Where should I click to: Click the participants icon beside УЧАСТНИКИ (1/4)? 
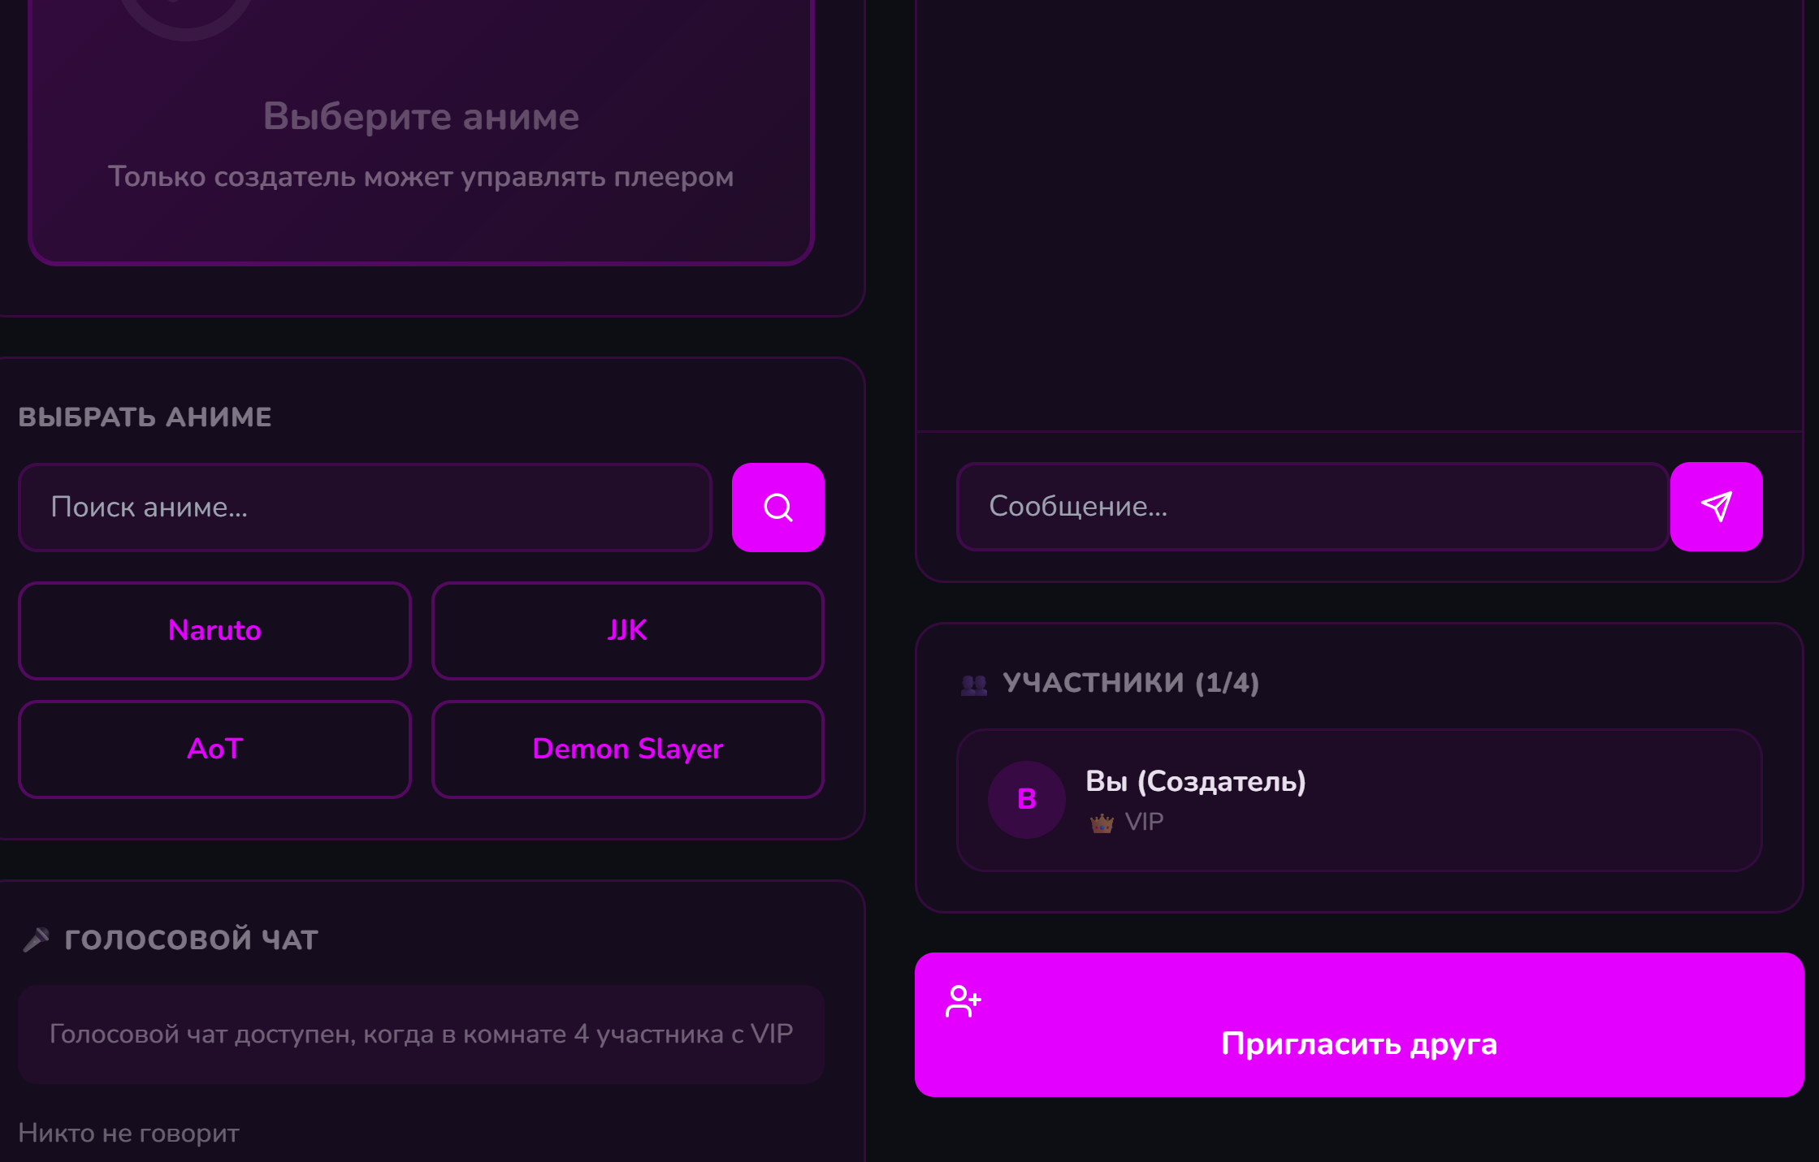pos(975,683)
